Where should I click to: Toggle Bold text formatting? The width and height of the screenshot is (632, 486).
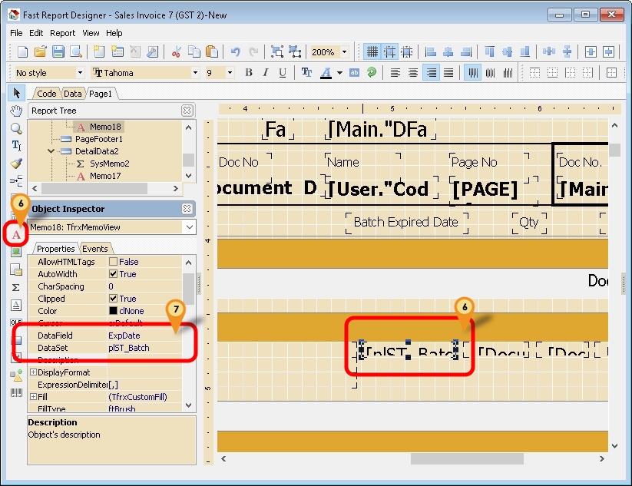(x=249, y=73)
